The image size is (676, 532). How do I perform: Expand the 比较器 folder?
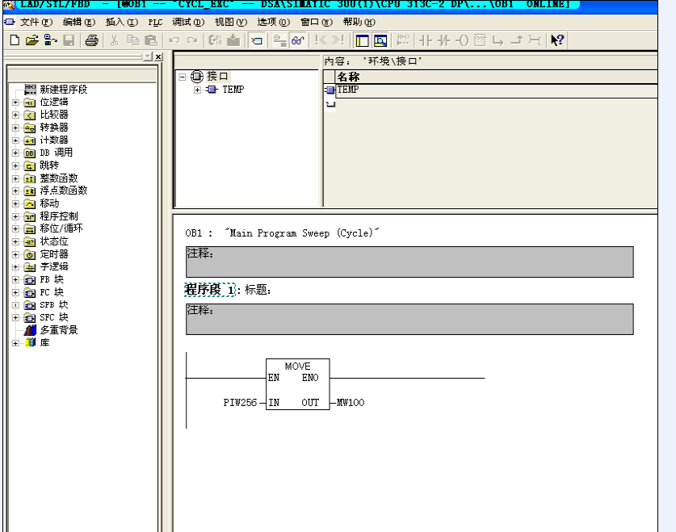point(15,115)
